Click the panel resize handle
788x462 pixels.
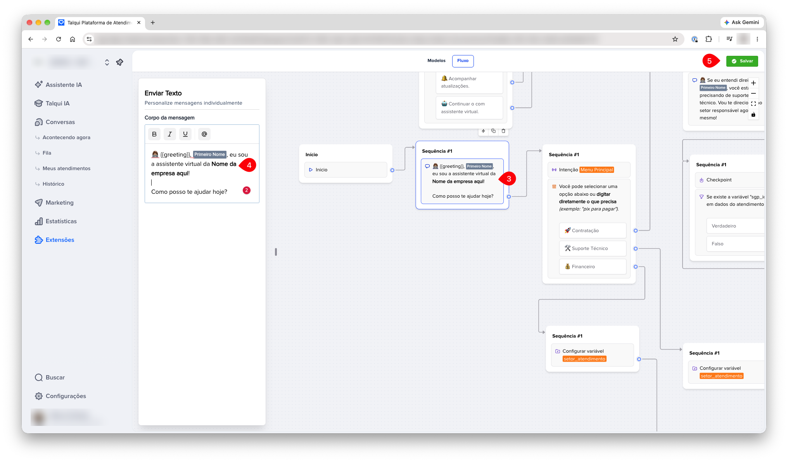276,252
